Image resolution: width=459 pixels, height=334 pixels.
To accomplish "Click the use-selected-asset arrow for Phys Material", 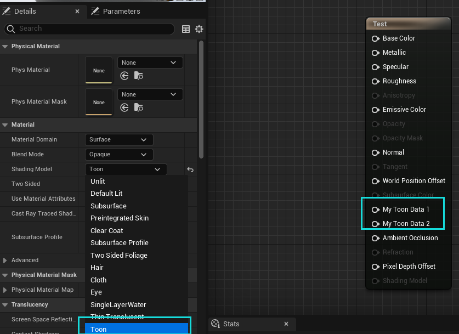I will [124, 76].
